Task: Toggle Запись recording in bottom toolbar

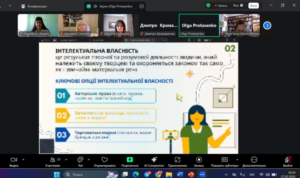Action: (x=199, y=160)
